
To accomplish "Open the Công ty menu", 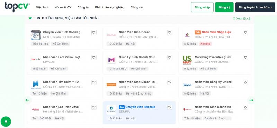I will (83, 7).
